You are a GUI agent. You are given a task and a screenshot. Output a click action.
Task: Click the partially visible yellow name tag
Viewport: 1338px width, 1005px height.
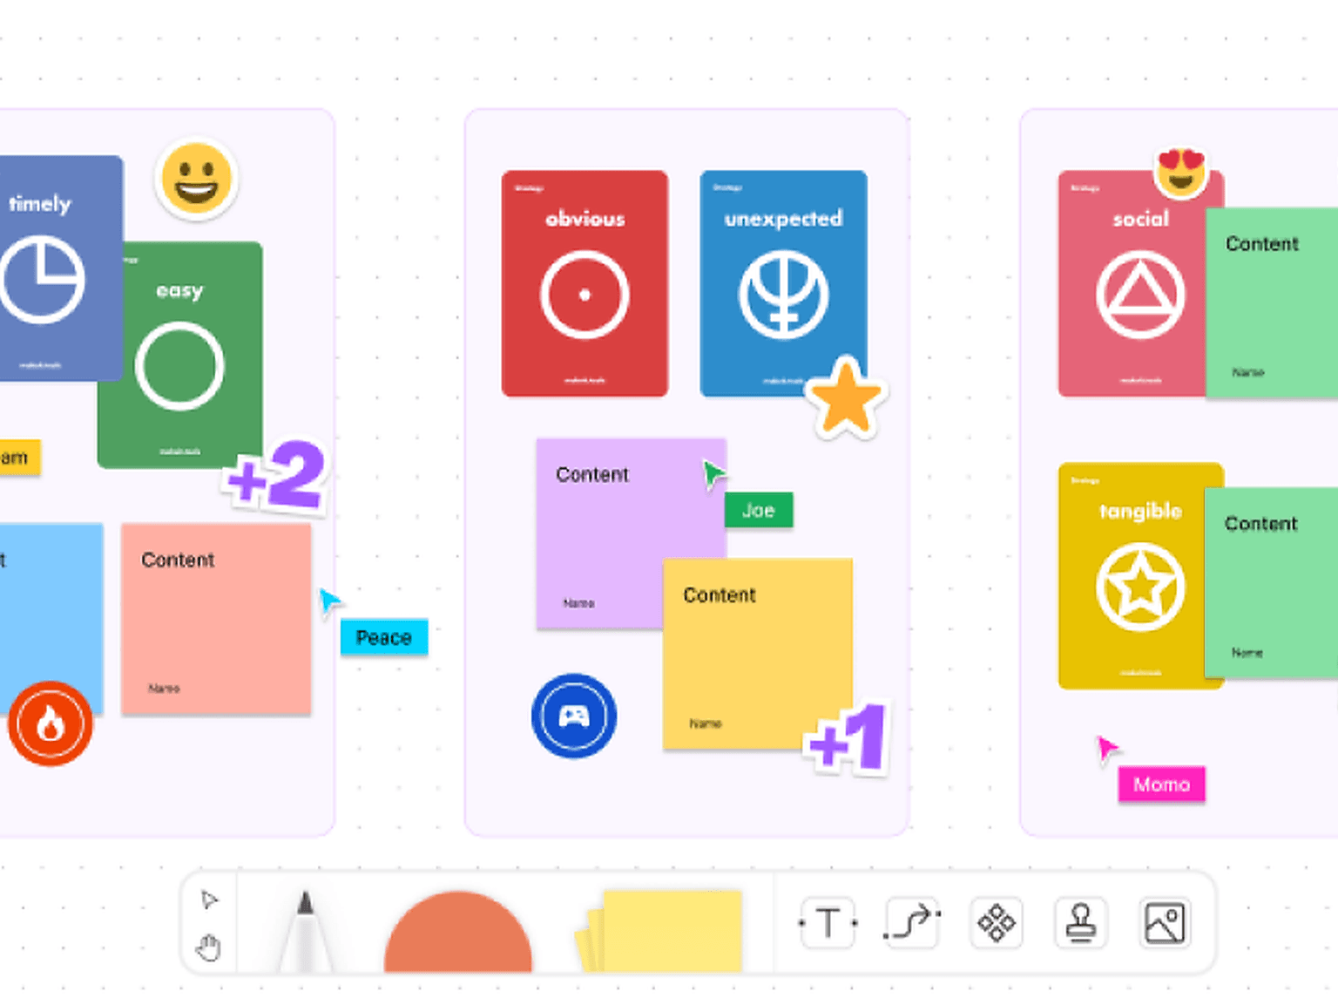pos(19,457)
